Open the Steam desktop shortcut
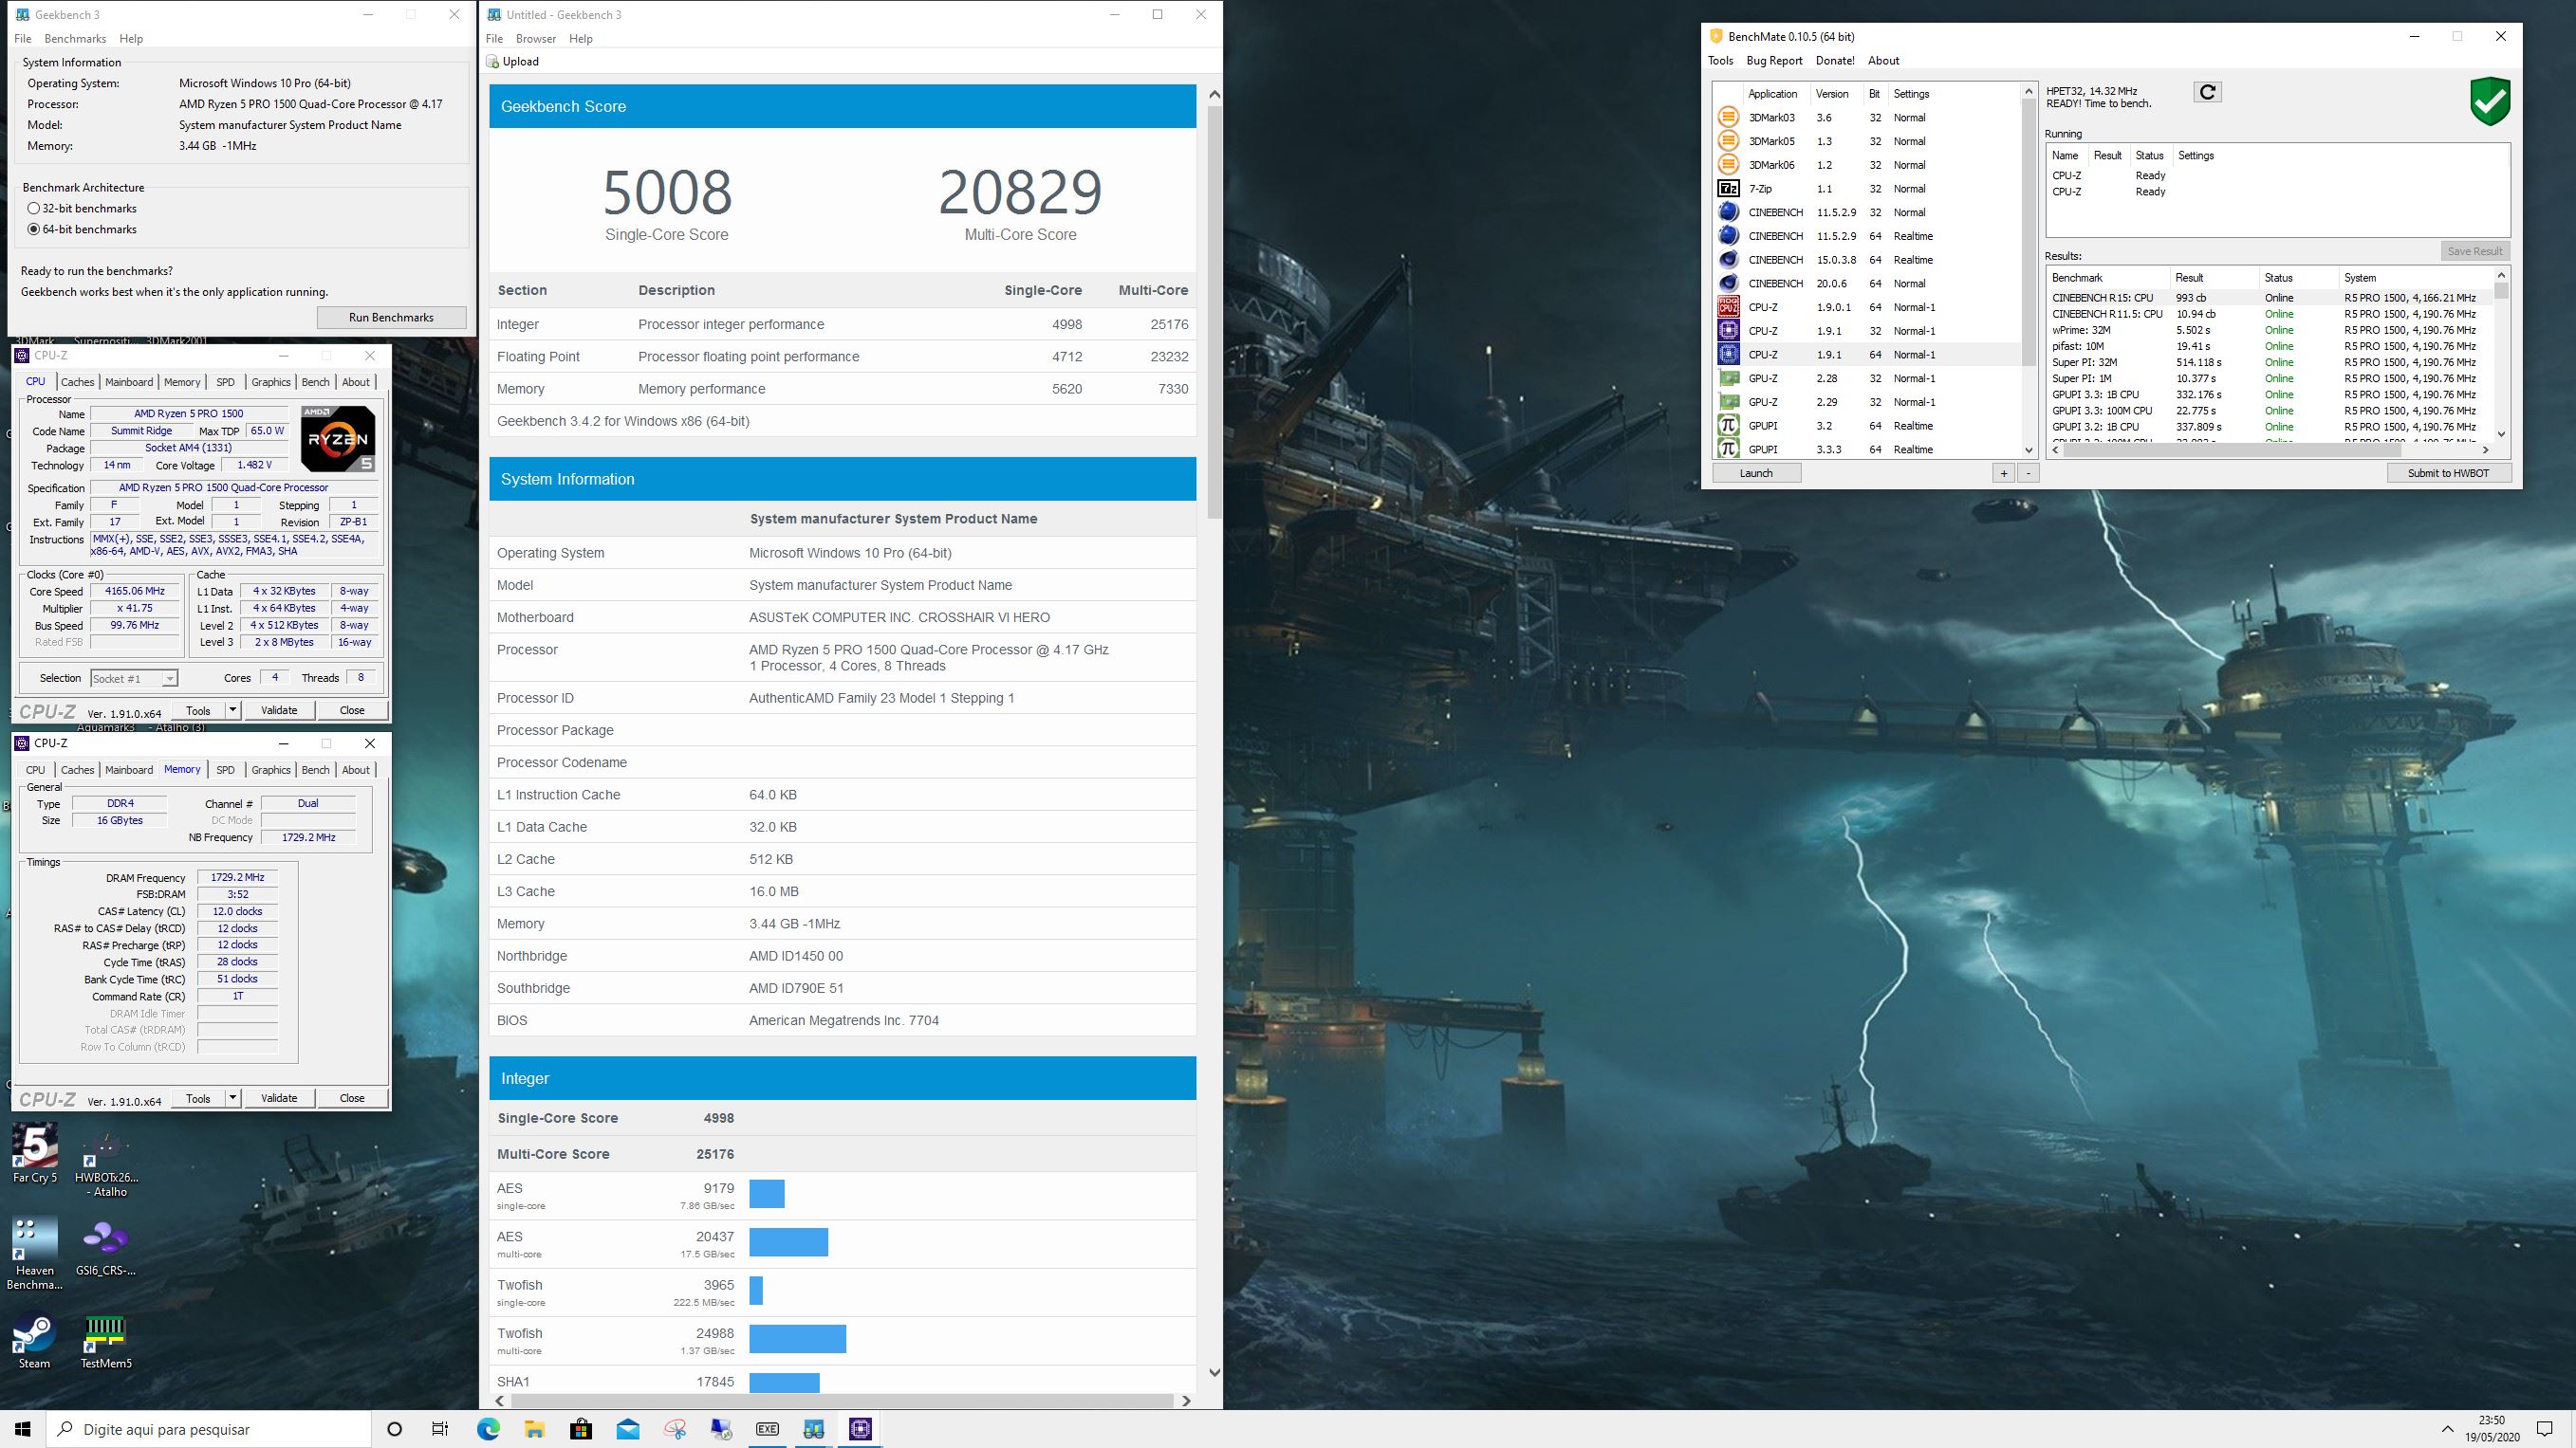Viewport: 2576px width, 1448px height. point(35,1340)
